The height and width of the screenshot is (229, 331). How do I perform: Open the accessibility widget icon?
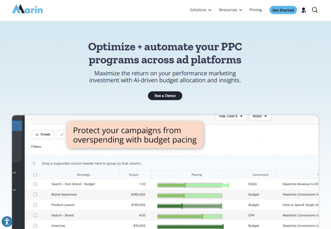(7, 222)
